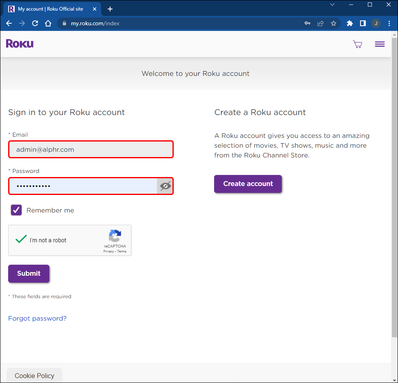
Task: Open tab search chevron
Action: coord(332,4)
